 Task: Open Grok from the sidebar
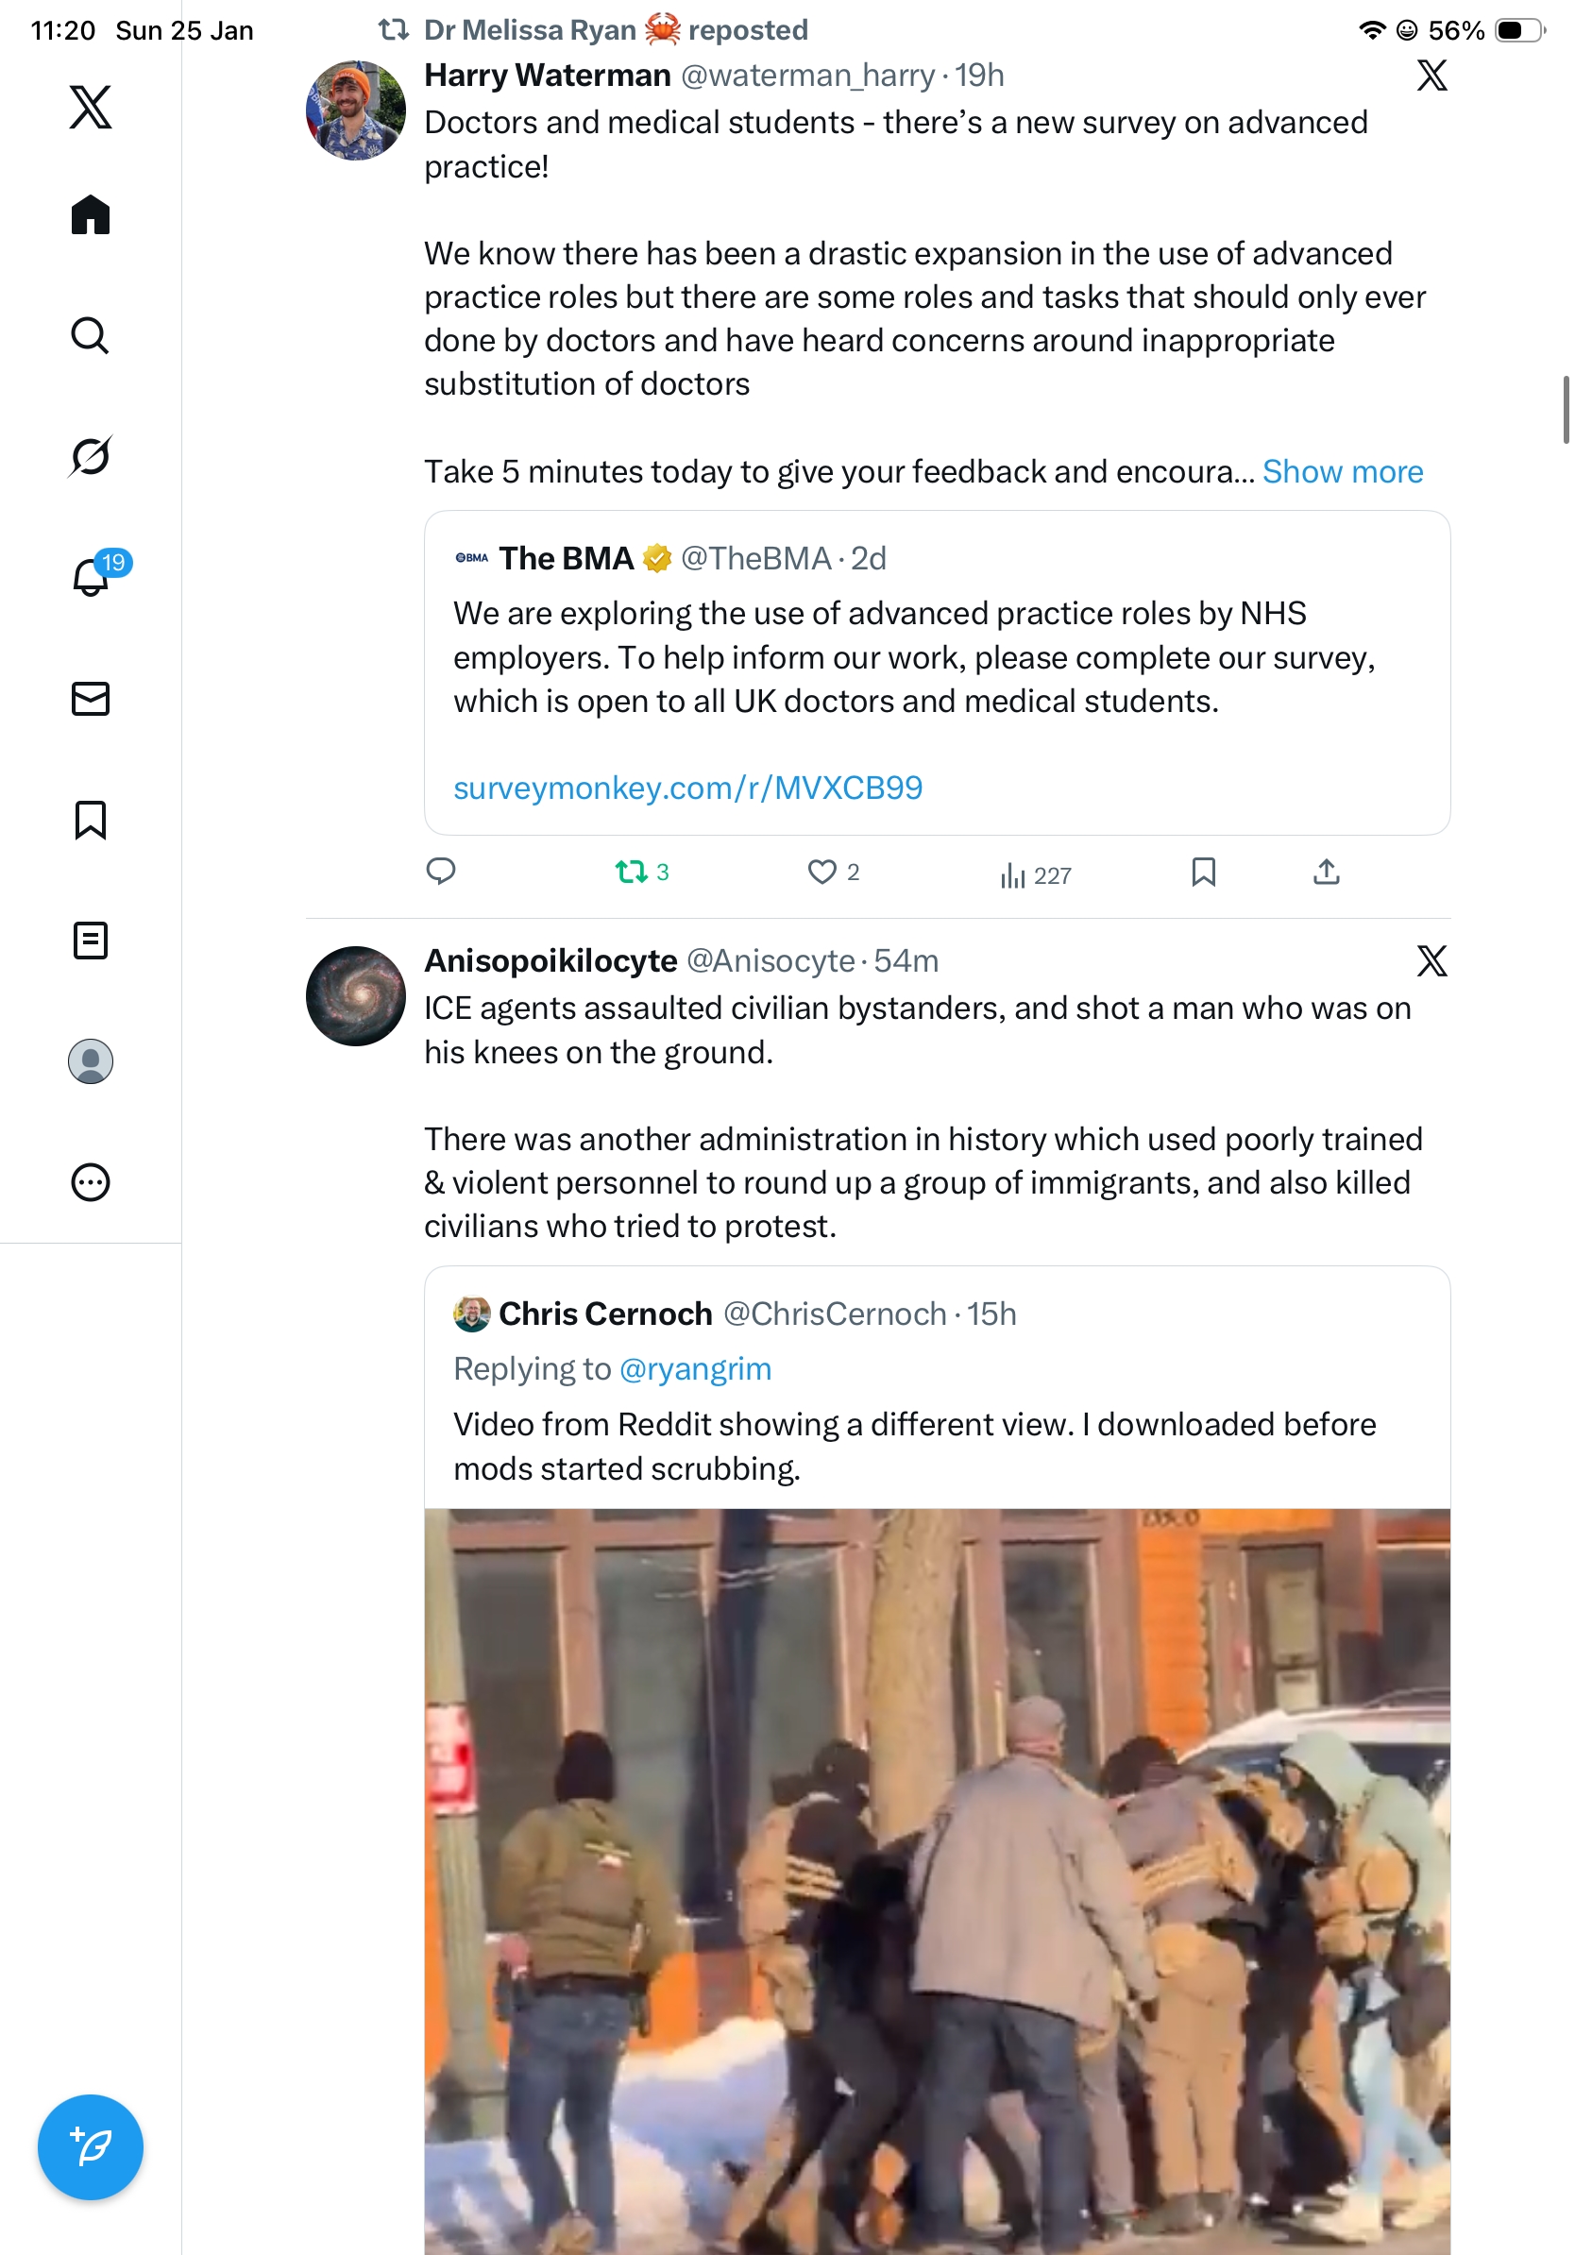coord(91,456)
